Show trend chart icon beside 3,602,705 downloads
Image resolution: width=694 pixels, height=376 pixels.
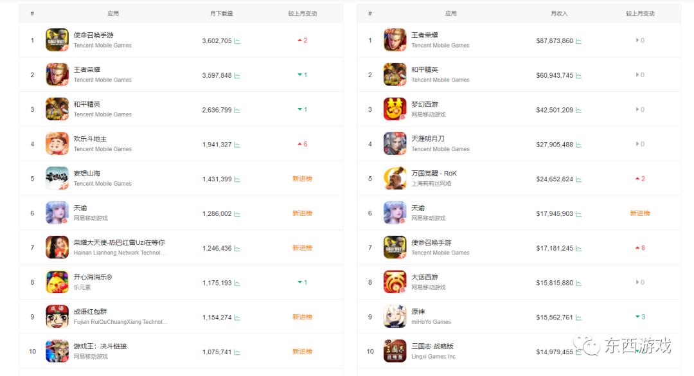[237, 41]
